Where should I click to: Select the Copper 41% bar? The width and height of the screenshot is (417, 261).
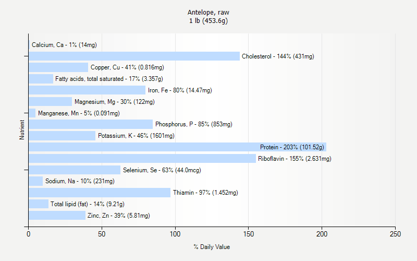tap(58, 67)
